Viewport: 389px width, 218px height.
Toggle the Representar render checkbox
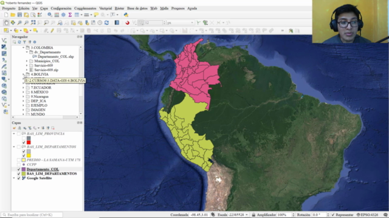pyautogui.click(x=333, y=215)
